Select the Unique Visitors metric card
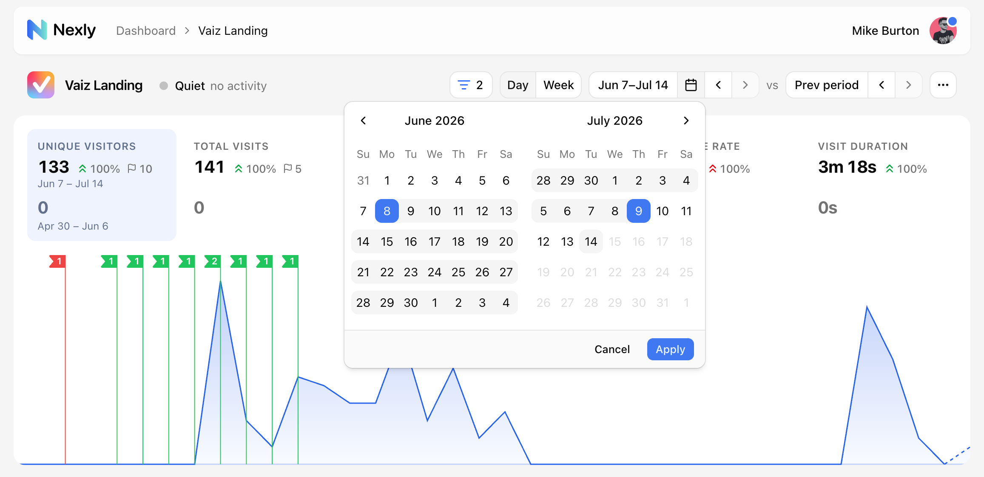The image size is (984, 477). click(x=102, y=185)
